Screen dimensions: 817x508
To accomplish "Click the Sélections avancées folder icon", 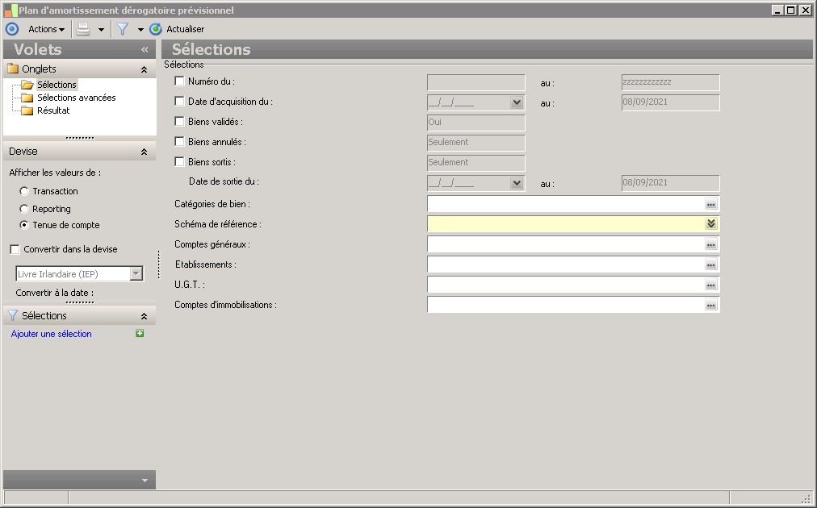I will click(x=27, y=98).
